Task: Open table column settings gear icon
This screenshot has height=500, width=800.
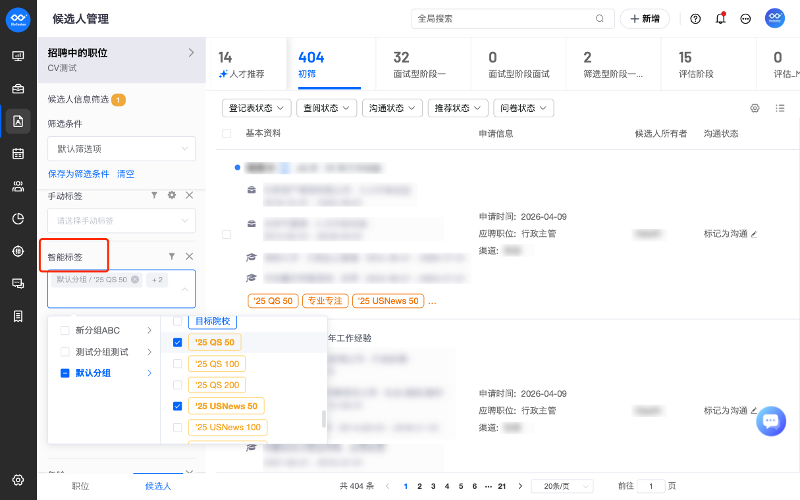Action: point(755,108)
